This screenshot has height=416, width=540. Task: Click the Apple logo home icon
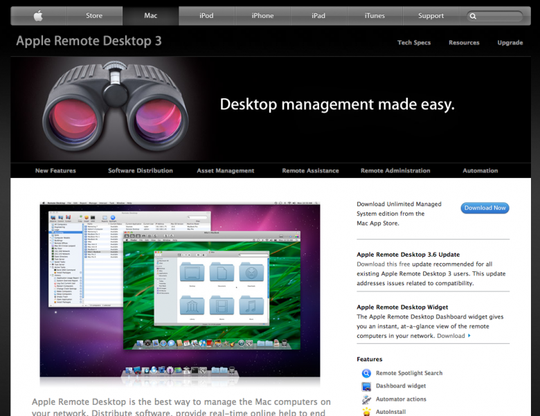tap(39, 16)
